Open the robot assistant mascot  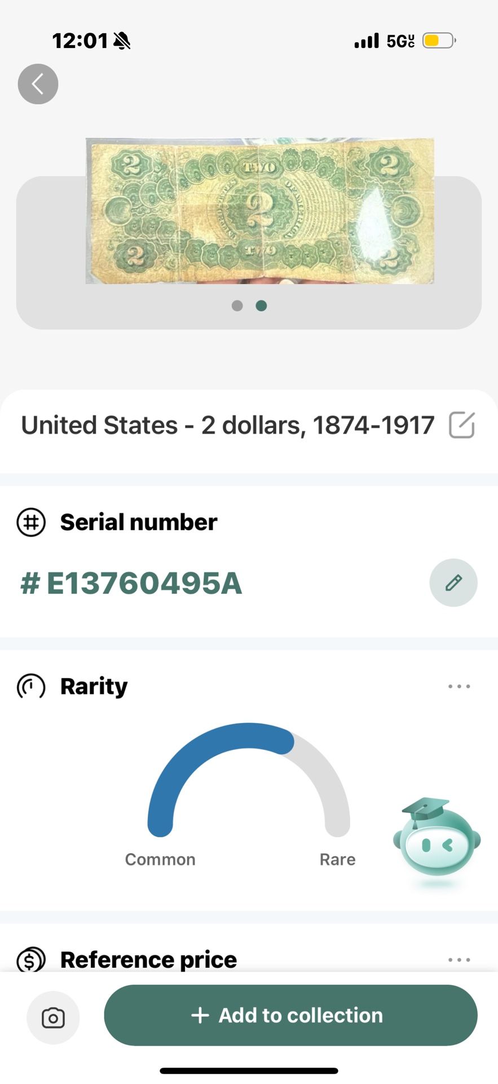437,840
